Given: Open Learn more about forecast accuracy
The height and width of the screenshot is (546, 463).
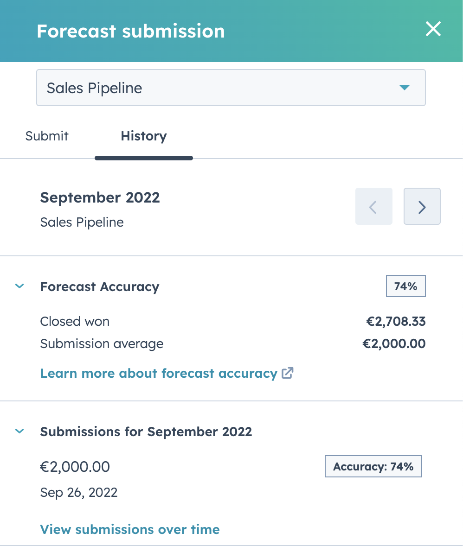Looking at the screenshot, I should (x=159, y=374).
